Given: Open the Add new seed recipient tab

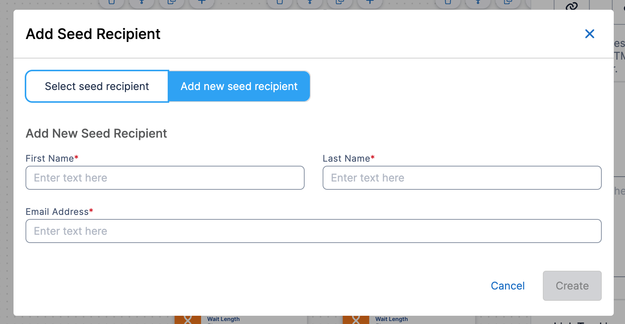Looking at the screenshot, I should pyautogui.click(x=239, y=86).
